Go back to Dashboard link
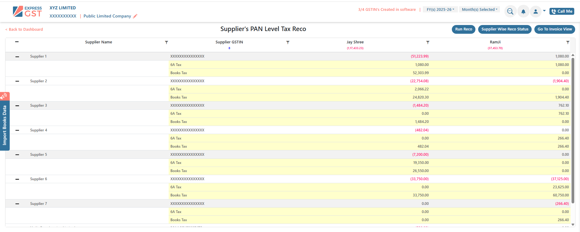Screen dimensions: 580x232 24,30
